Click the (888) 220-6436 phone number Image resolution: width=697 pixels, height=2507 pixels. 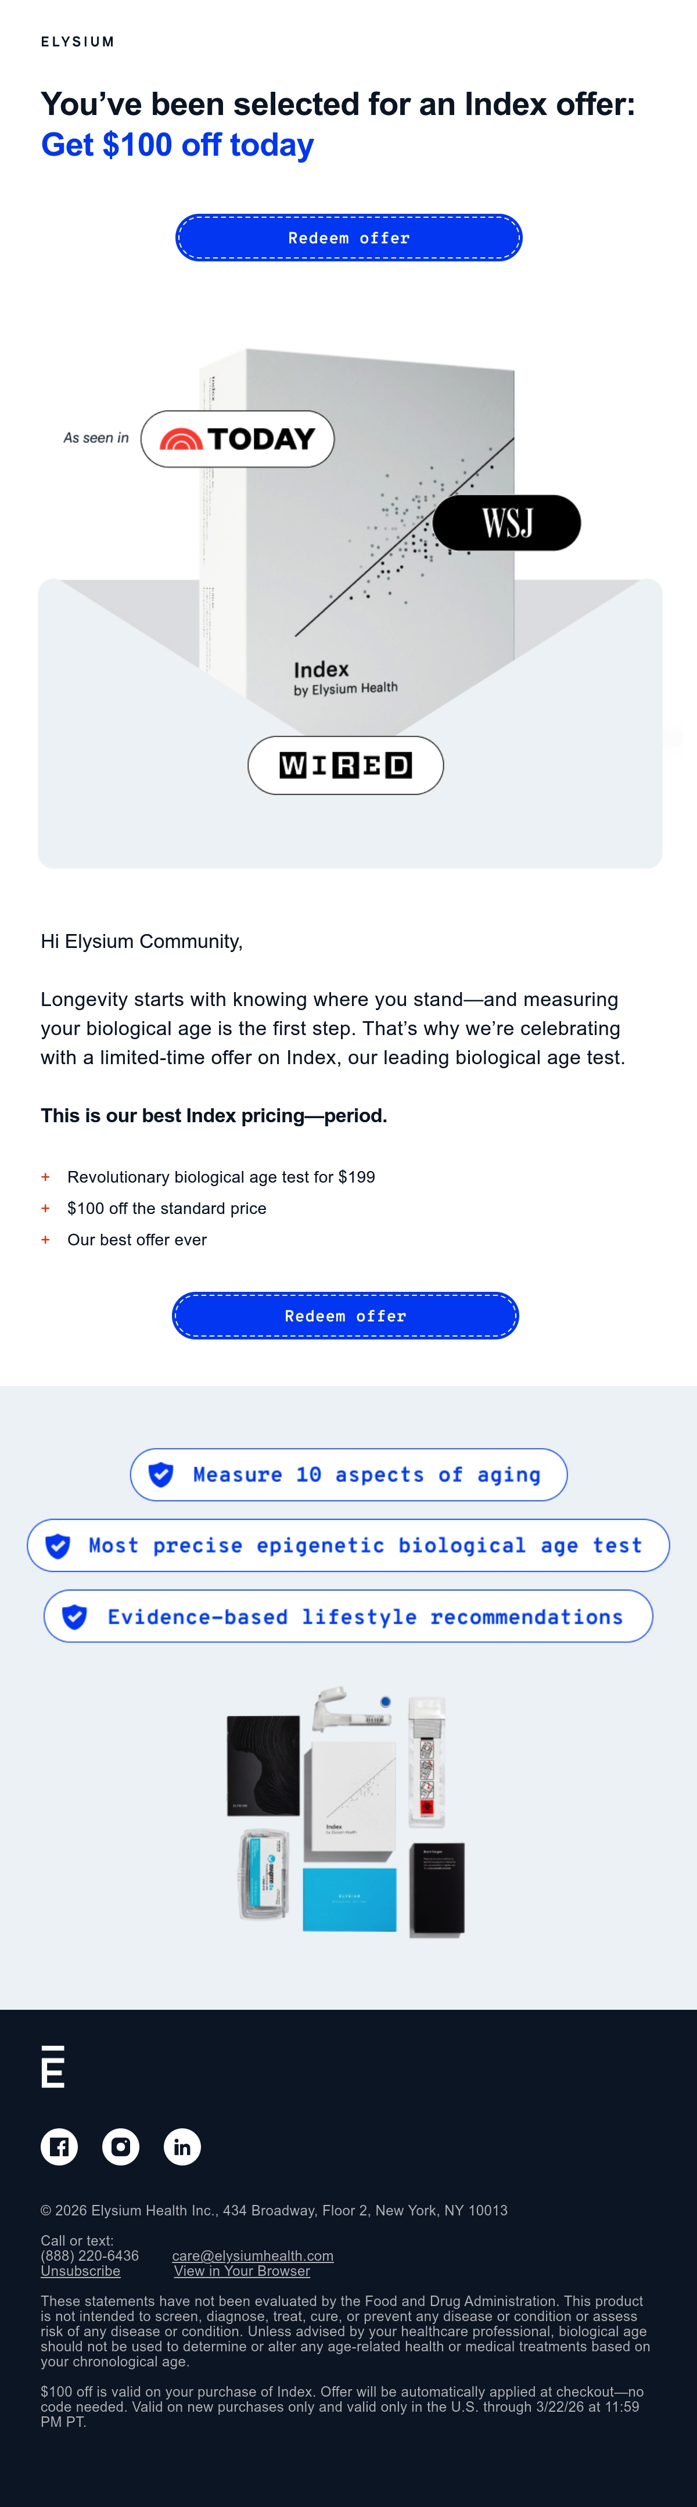tap(89, 2256)
